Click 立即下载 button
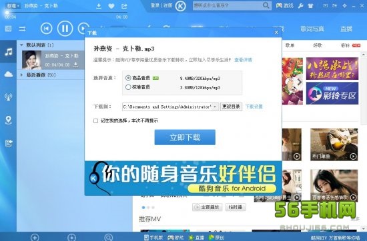The image size is (367, 241). click(185, 137)
